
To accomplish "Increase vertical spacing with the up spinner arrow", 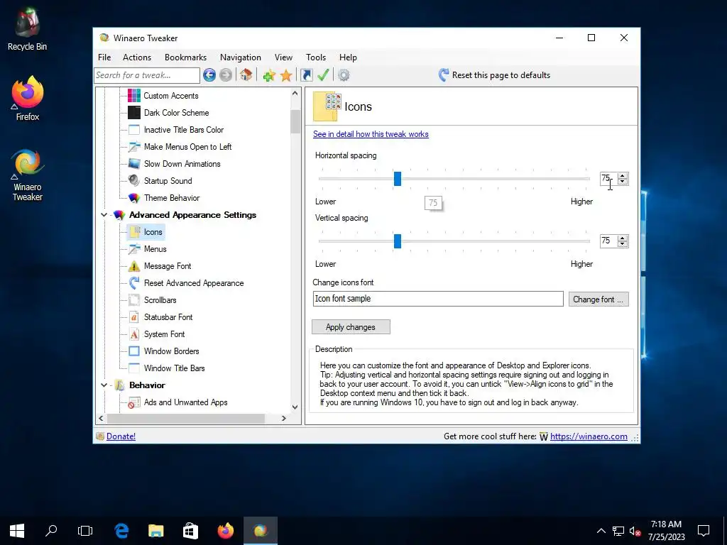I will click(x=623, y=238).
